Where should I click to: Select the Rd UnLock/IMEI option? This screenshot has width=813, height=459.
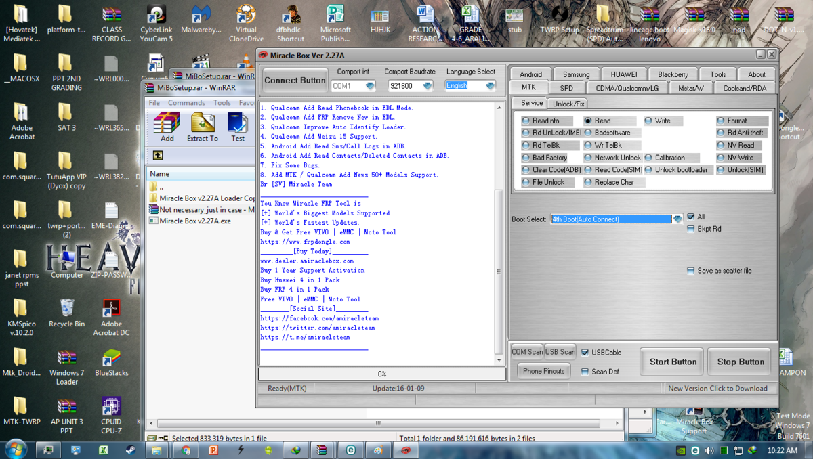point(551,133)
